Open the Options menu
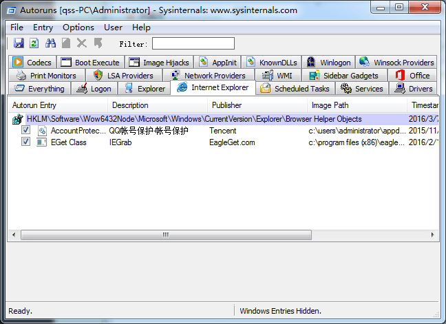The width and height of the screenshot is (446, 324). tap(78, 28)
